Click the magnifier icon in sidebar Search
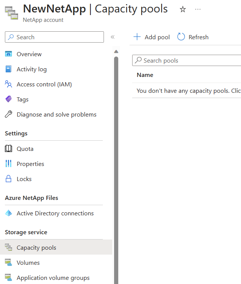This screenshot has width=241, height=284. click(11, 37)
